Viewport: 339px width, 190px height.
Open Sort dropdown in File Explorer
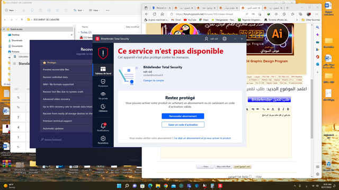[x=78, y=10]
